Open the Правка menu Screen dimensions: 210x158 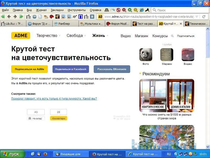coord(18,10)
